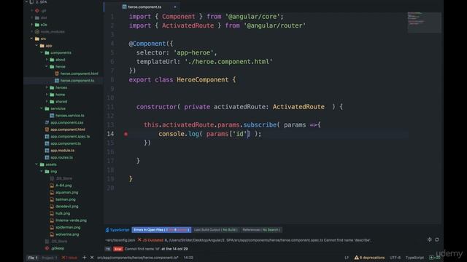Toggle breakpoint marker on line 14
Screen dimensions: 467x262
pyautogui.click(x=126, y=134)
